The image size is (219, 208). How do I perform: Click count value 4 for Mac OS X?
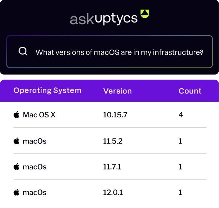[181, 115]
